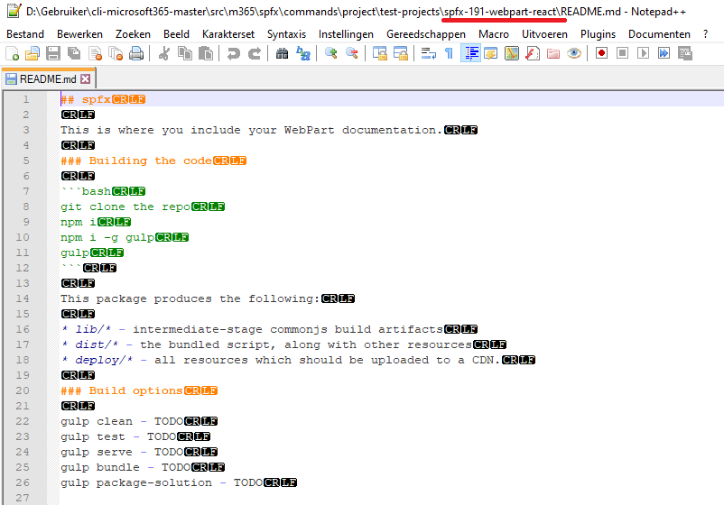Open the Replace dialog icon
The width and height of the screenshot is (724, 505).
coord(303,53)
